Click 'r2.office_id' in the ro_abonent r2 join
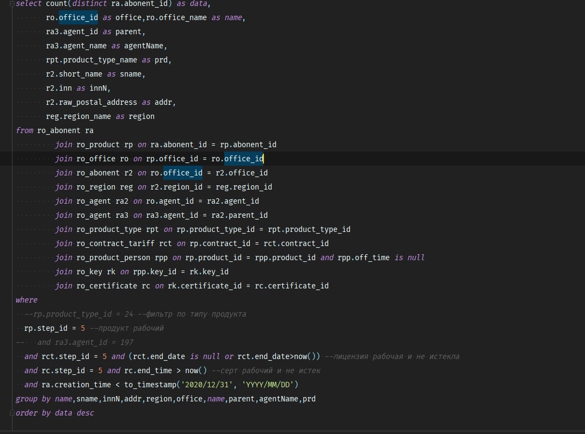 [x=242, y=173]
